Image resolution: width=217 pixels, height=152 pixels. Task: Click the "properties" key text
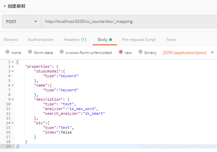(x=38, y=66)
